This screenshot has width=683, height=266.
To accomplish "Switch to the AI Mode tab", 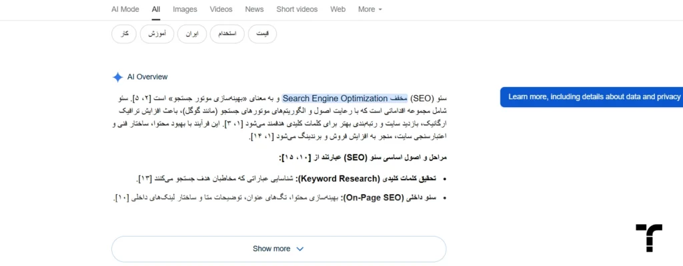I will tap(125, 9).
